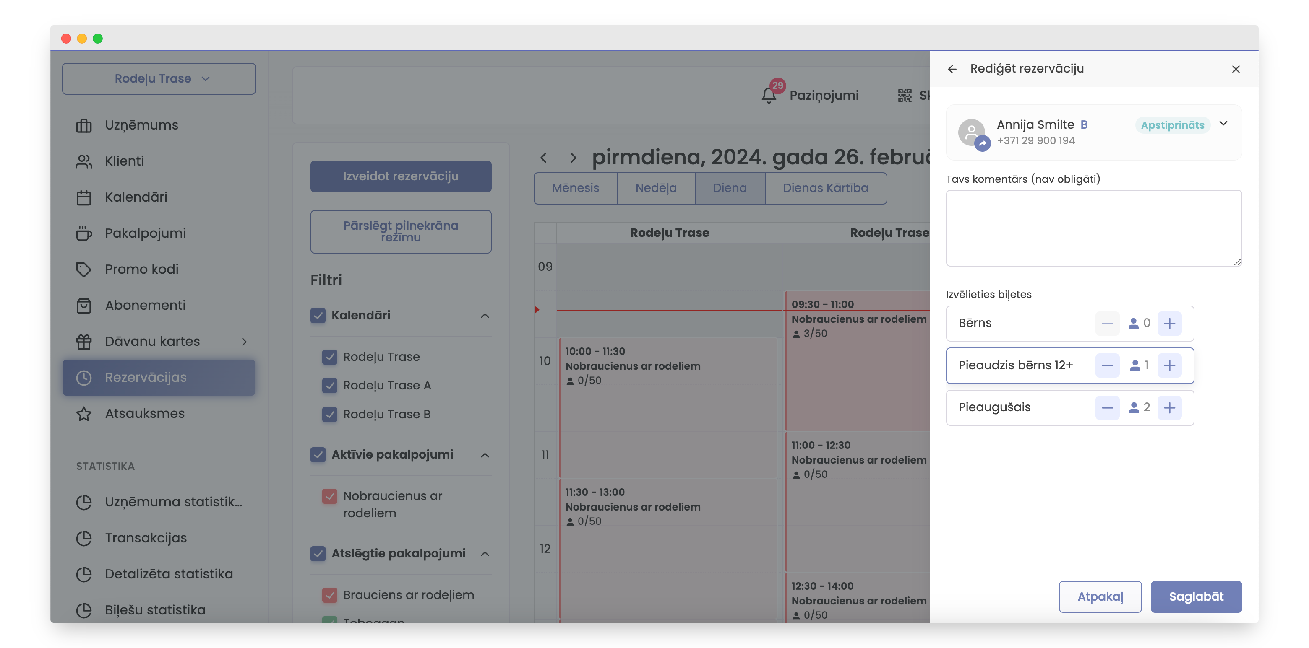The width and height of the screenshot is (1309, 648).
Task: Switch to the Nedēļa view tab
Action: (x=655, y=188)
